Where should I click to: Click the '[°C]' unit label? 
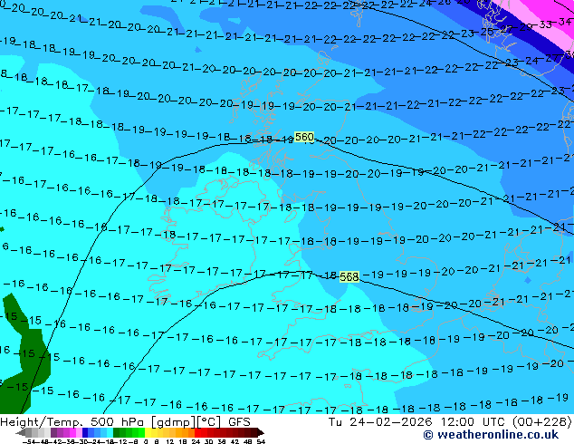tap(209, 422)
